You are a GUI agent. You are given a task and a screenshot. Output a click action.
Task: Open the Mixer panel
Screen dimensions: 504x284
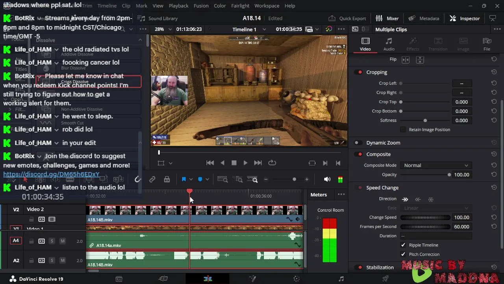(387, 18)
